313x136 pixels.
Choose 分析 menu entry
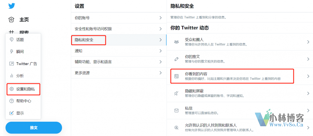(x=23, y=76)
